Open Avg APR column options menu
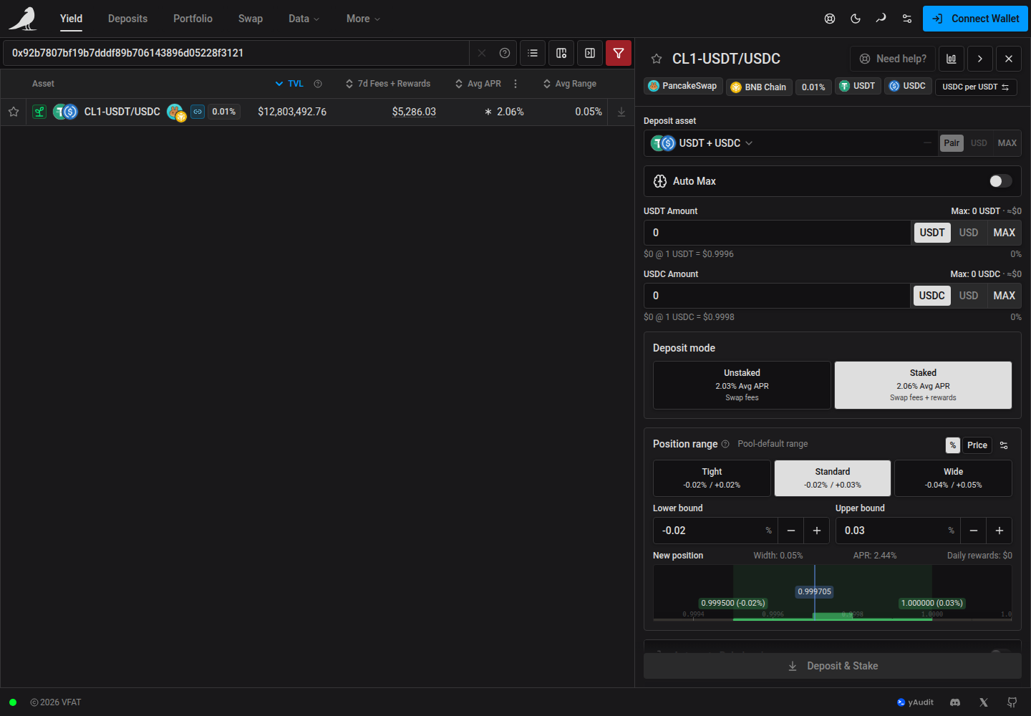 515,84
